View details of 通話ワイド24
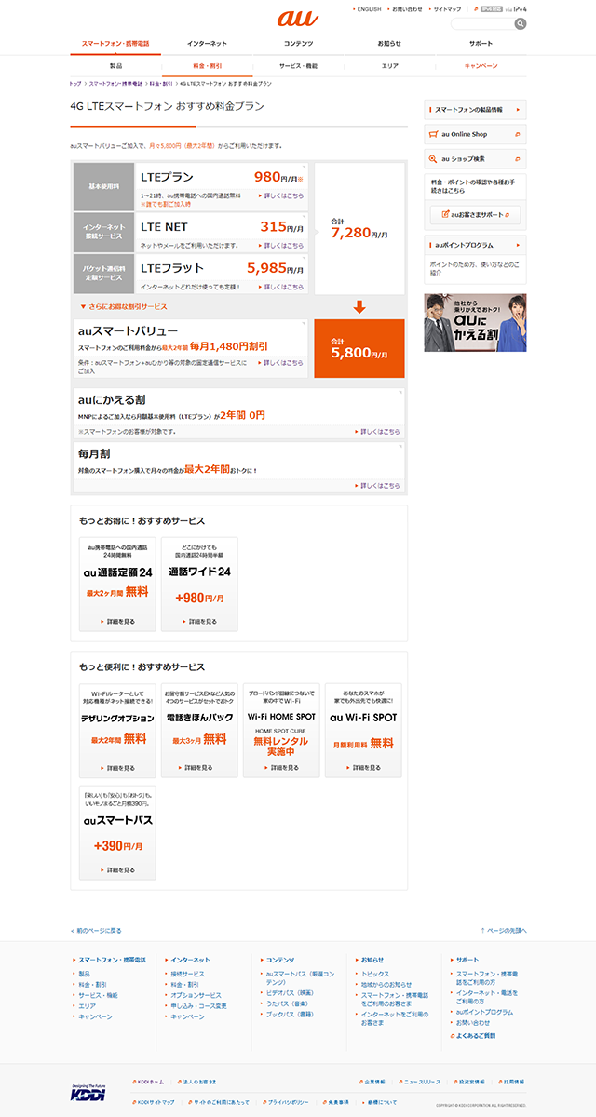This screenshot has width=596, height=1117. tap(199, 621)
